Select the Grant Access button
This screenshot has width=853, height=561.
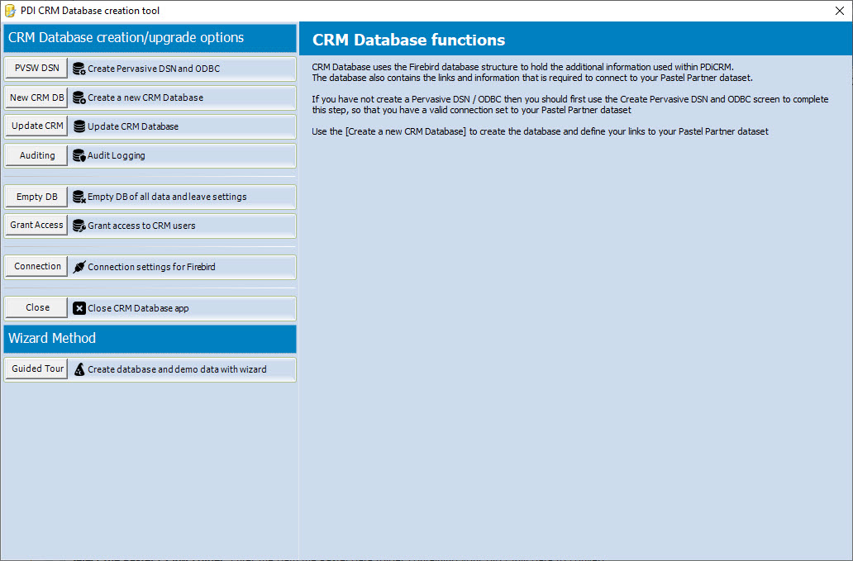point(37,226)
